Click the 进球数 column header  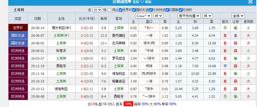click(x=248, y=22)
